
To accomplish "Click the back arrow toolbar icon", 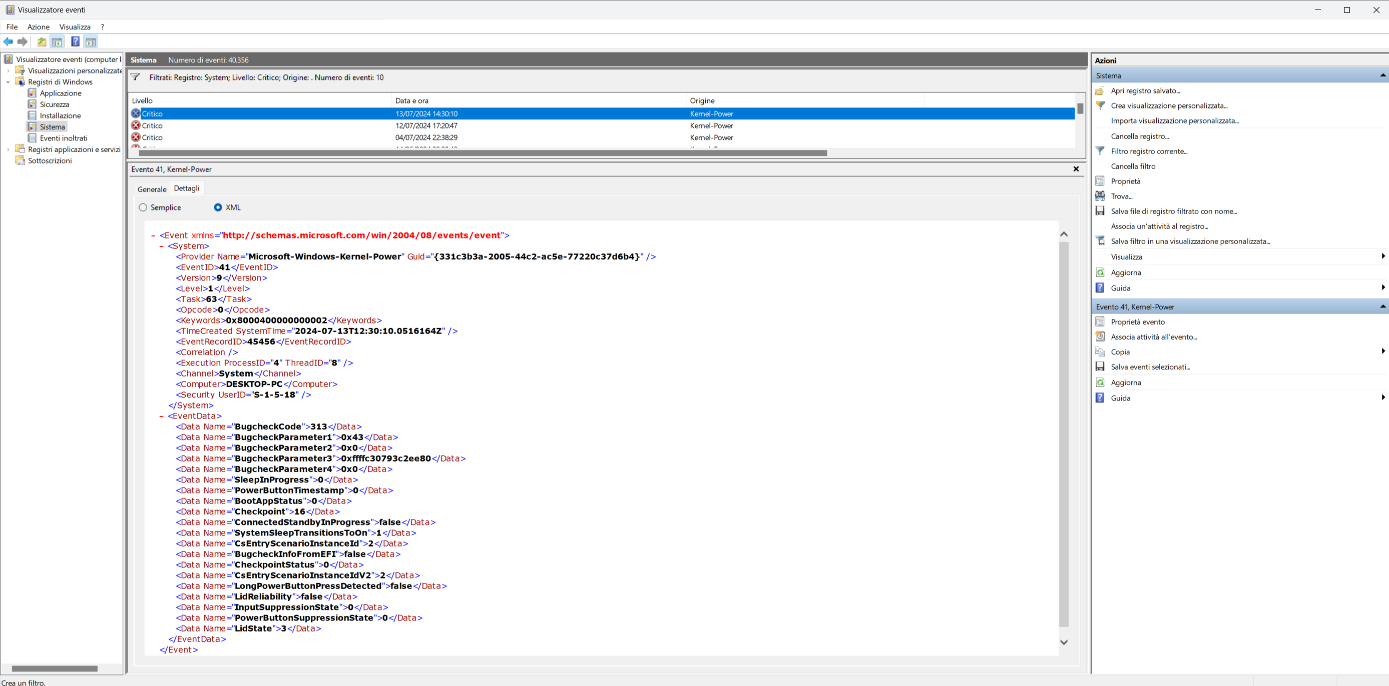I will tap(8, 42).
